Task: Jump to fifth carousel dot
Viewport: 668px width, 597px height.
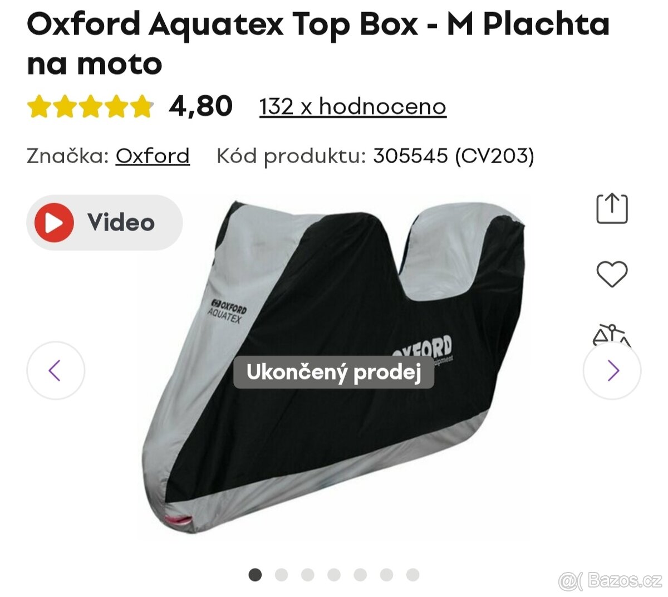Action: 360,574
